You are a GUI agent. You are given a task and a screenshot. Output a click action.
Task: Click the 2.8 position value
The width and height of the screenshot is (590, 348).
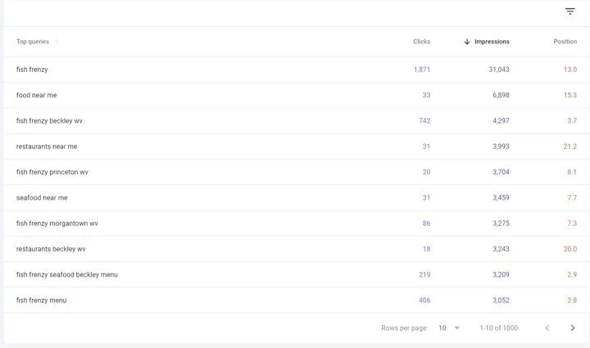[572, 301]
